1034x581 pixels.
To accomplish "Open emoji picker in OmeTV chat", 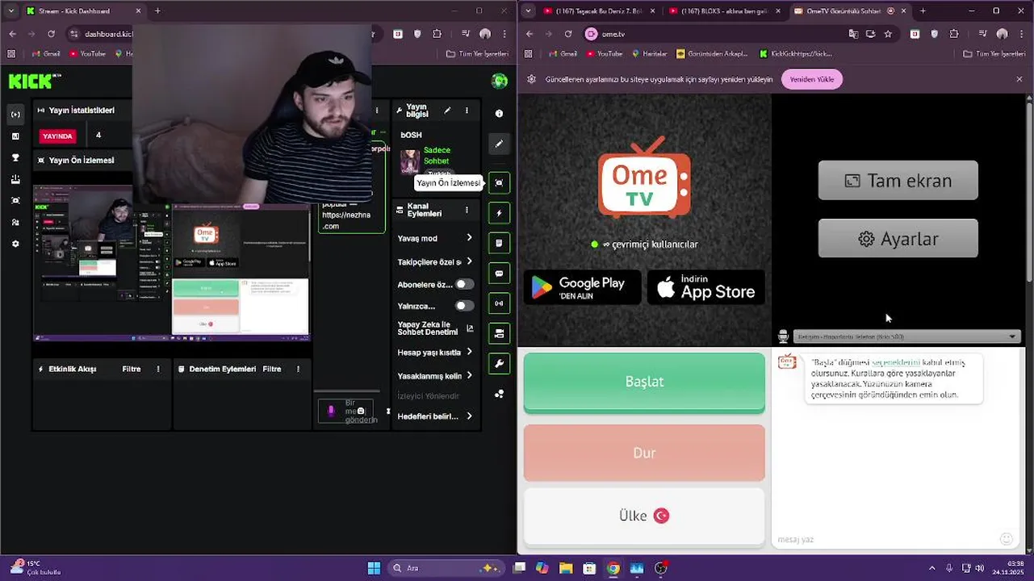I will [x=1006, y=539].
